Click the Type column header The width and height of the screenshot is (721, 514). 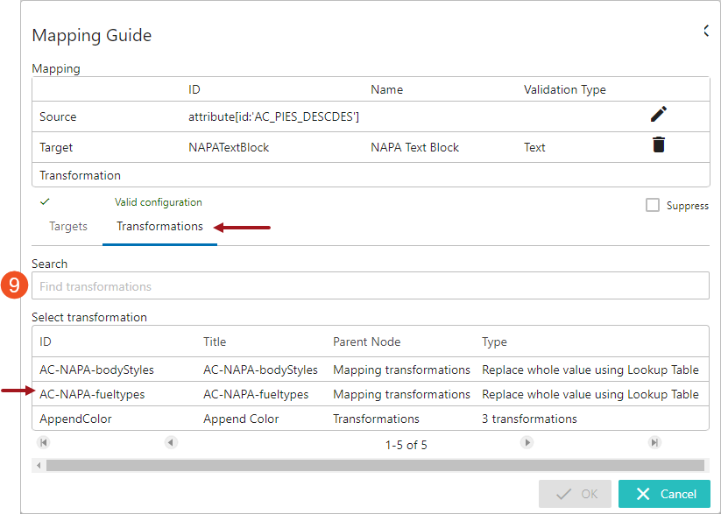(x=494, y=341)
